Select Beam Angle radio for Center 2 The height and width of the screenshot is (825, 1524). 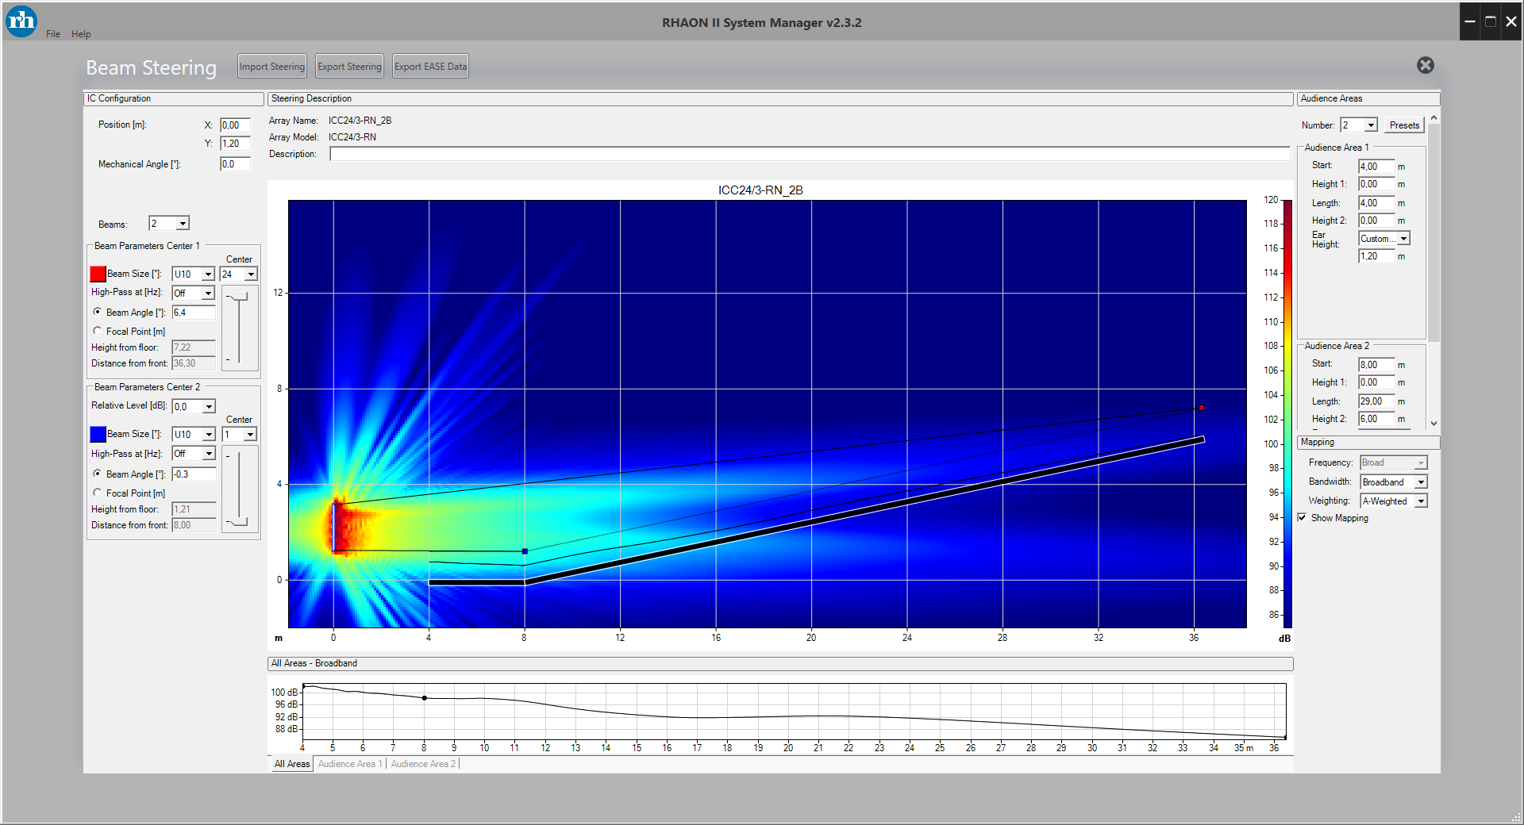pos(97,474)
